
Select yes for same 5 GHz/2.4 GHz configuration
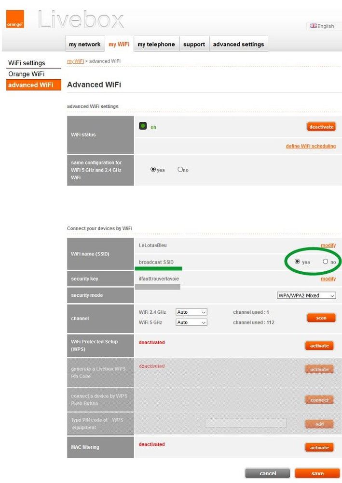tap(153, 169)
